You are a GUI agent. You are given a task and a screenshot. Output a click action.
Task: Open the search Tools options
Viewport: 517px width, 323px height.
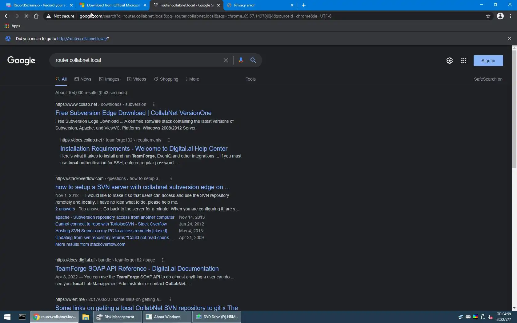pos(250,79)
